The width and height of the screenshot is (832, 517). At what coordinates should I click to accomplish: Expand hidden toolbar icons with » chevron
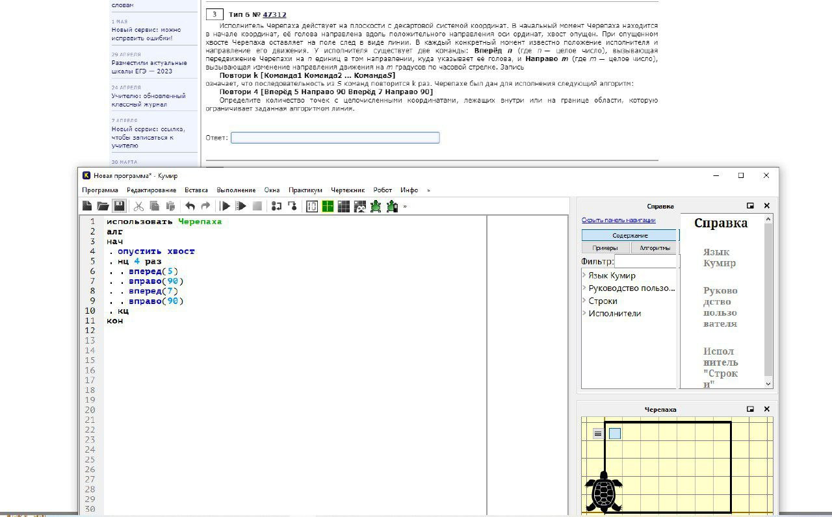click(405, 207)
